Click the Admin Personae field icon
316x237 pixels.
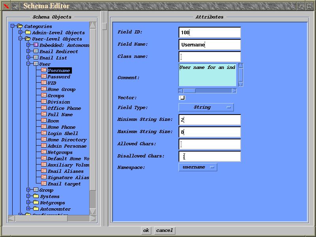point(44,146)
